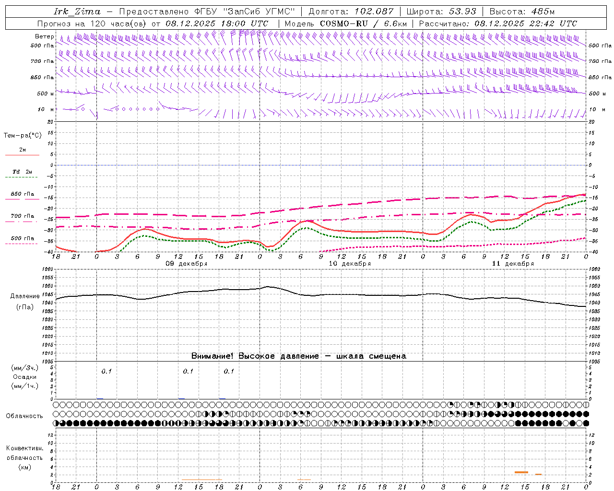Click the '(гПа)' pressure unit label

[25, 307]
